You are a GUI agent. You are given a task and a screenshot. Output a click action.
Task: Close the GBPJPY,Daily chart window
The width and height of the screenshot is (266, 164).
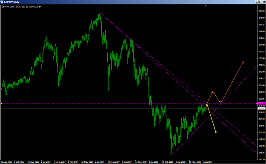tap(264, 2)
